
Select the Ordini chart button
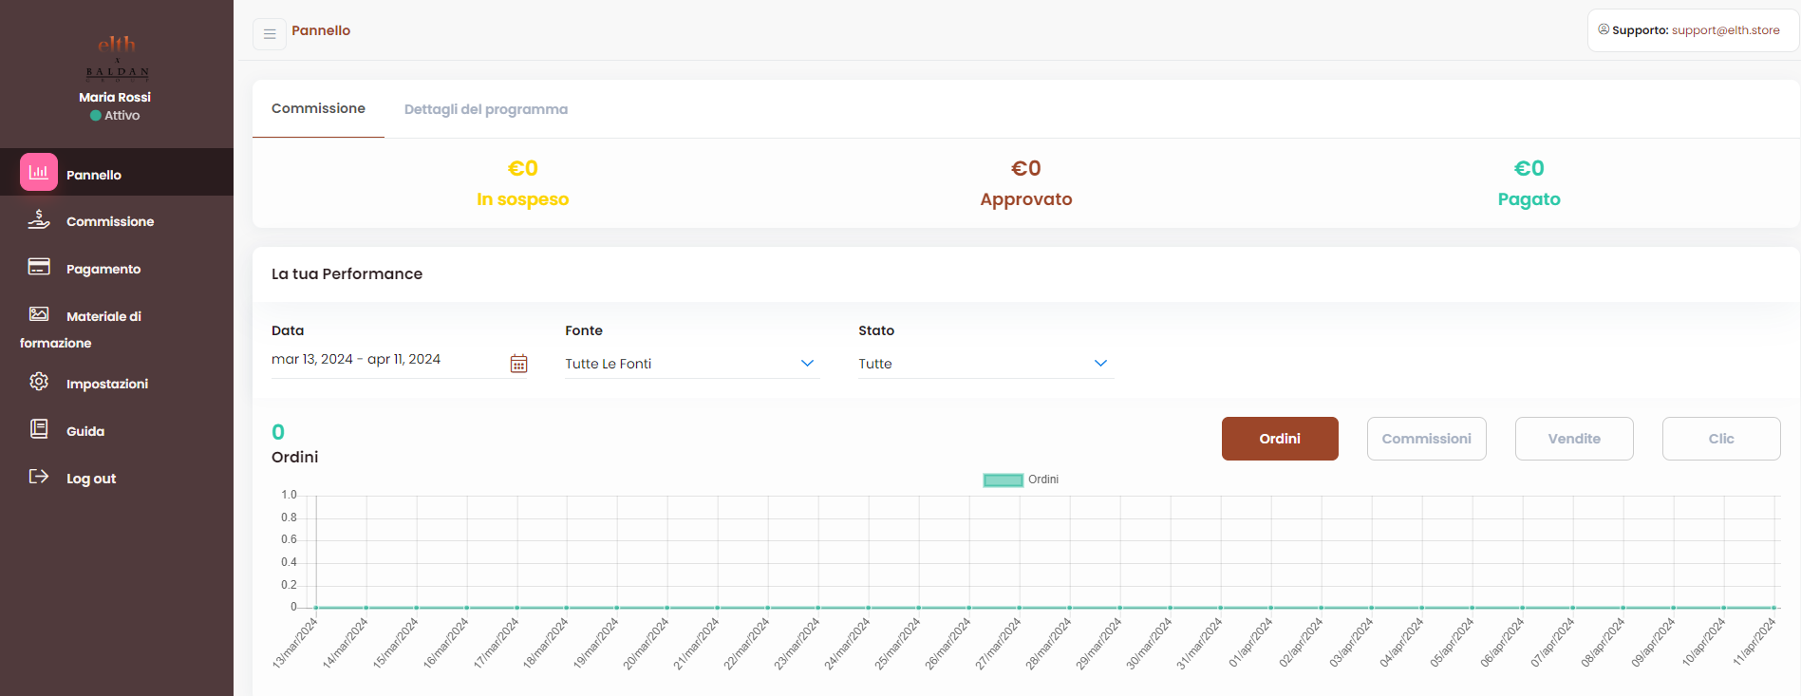(1280, 439)
